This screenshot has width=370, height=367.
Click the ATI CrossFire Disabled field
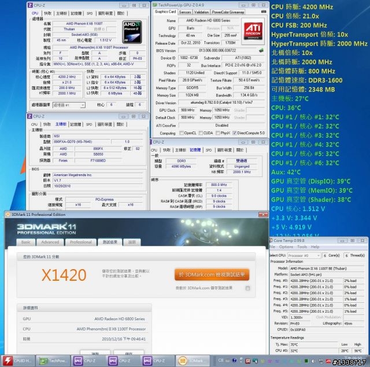[x=221, y=125]
